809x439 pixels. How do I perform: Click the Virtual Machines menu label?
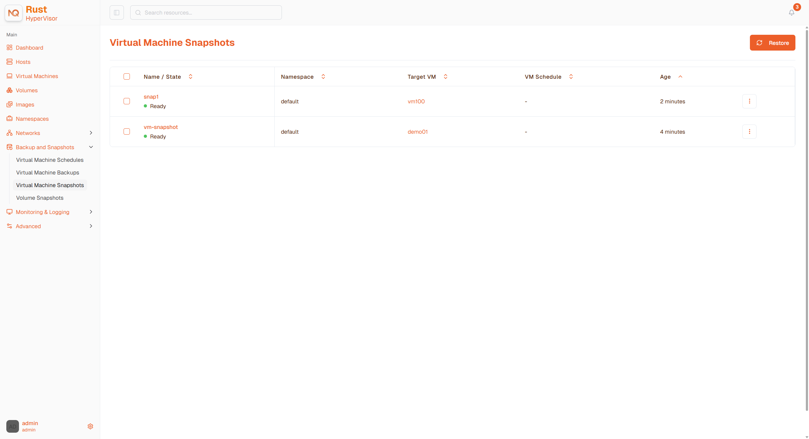37,76
